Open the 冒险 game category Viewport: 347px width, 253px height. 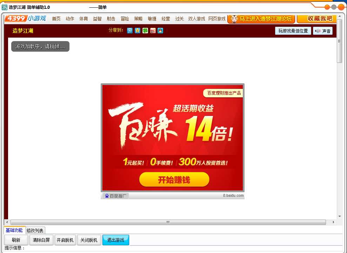tap(125, 19)
